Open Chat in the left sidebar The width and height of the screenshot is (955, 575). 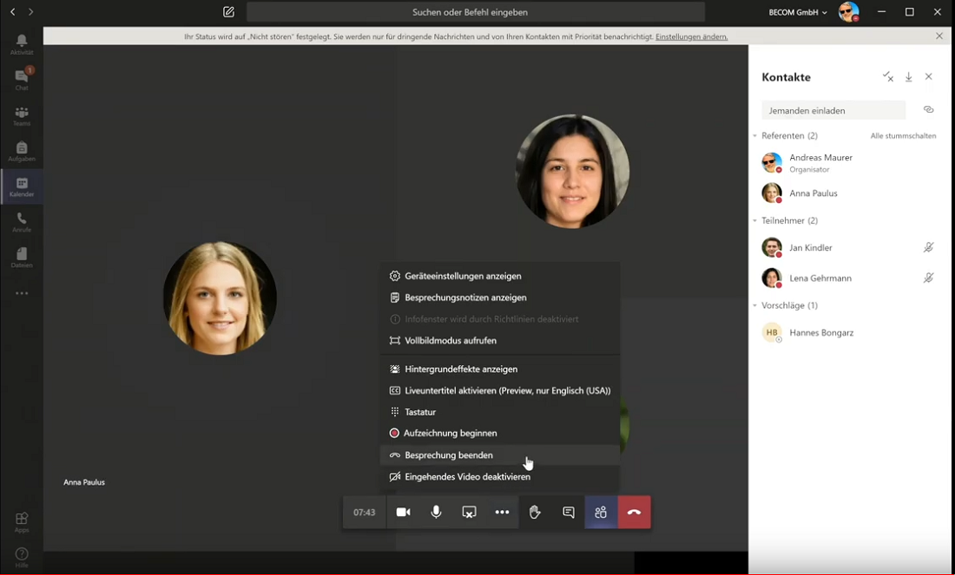[x=22, y=79]
